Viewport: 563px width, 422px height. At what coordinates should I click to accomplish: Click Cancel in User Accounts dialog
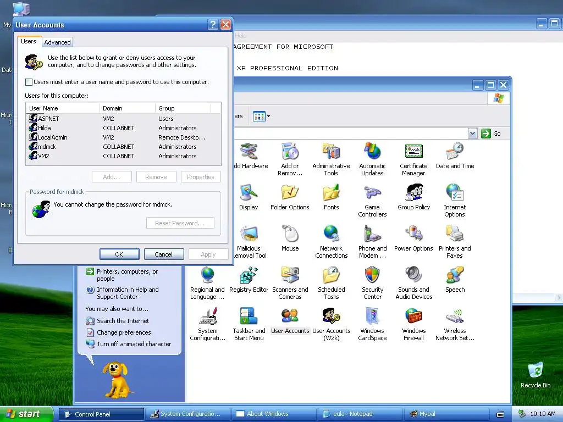pyautogui.click(x=164, y=254)
